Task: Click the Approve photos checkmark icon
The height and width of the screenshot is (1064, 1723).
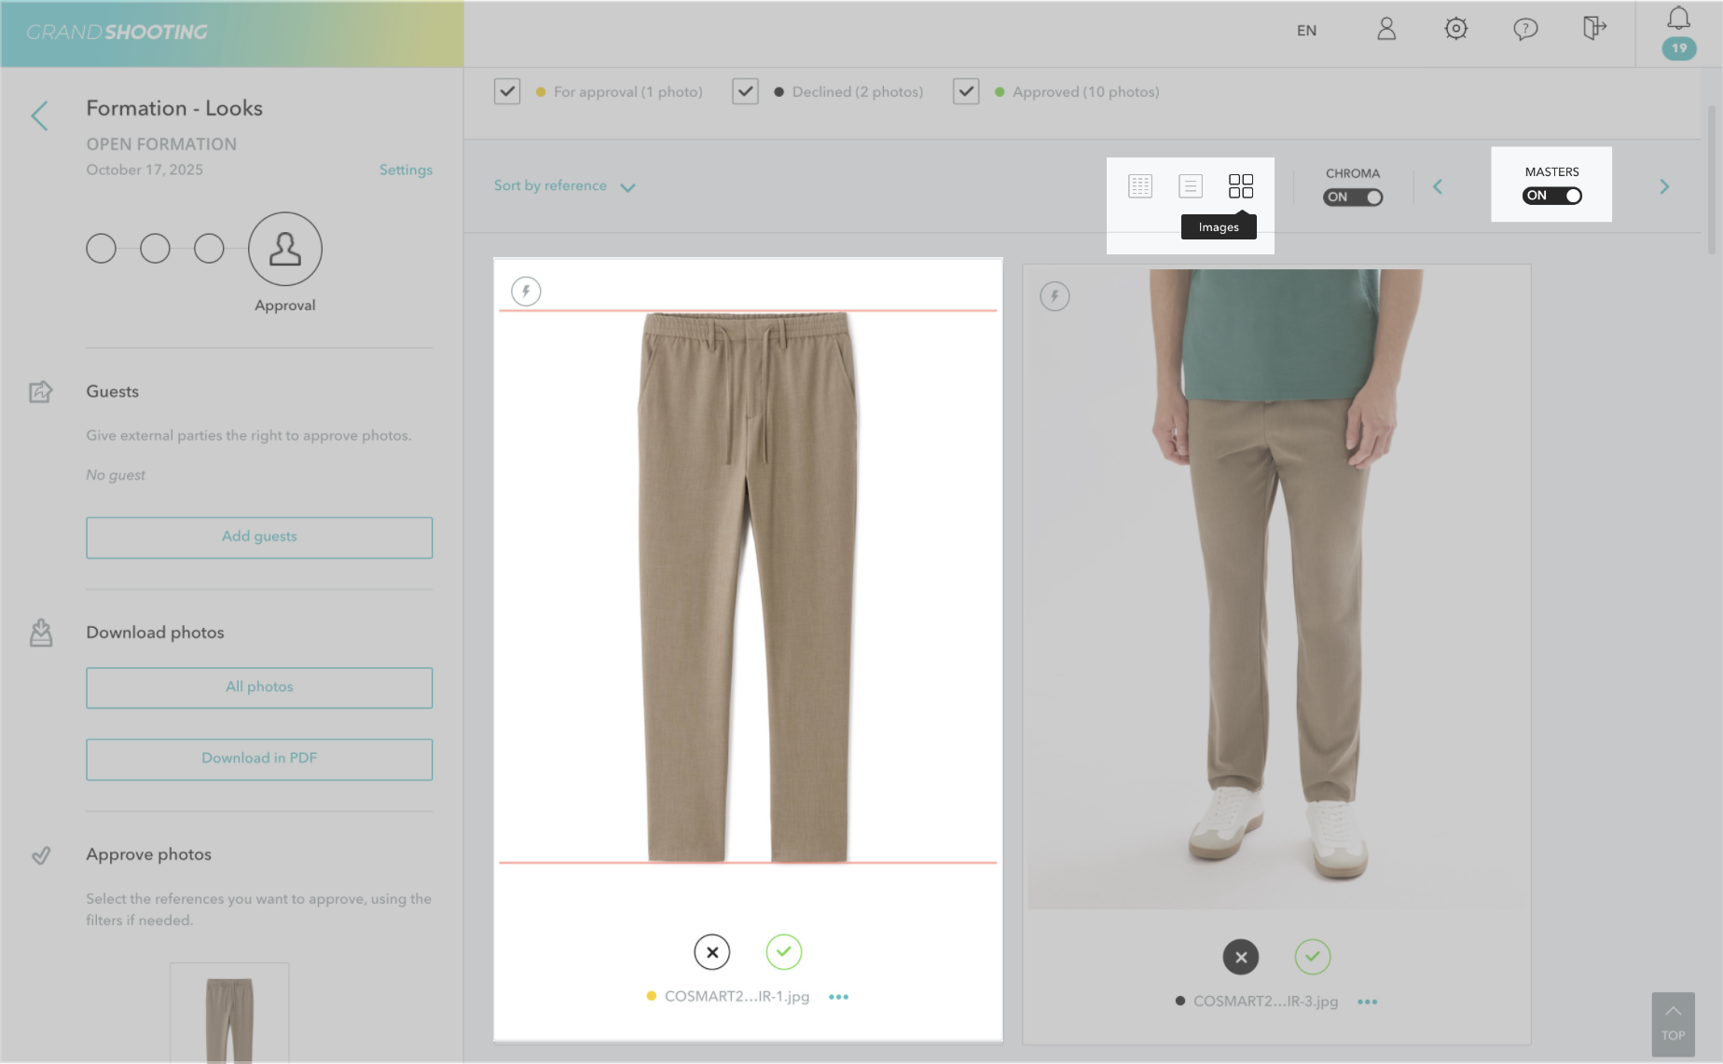Action: point(41,855)
